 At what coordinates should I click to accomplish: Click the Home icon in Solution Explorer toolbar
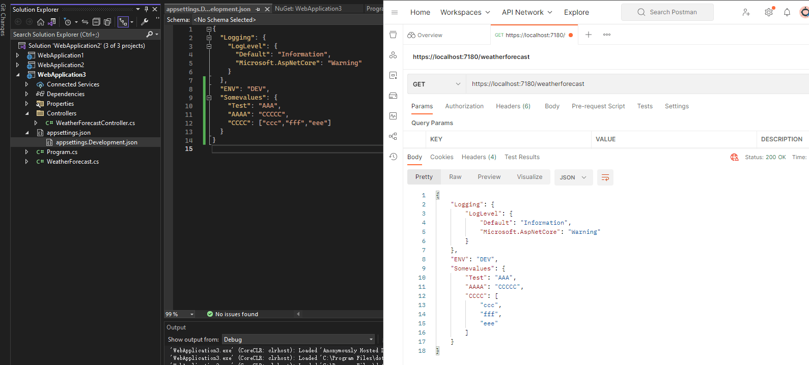pyautogui.click(x=41, y=22)
